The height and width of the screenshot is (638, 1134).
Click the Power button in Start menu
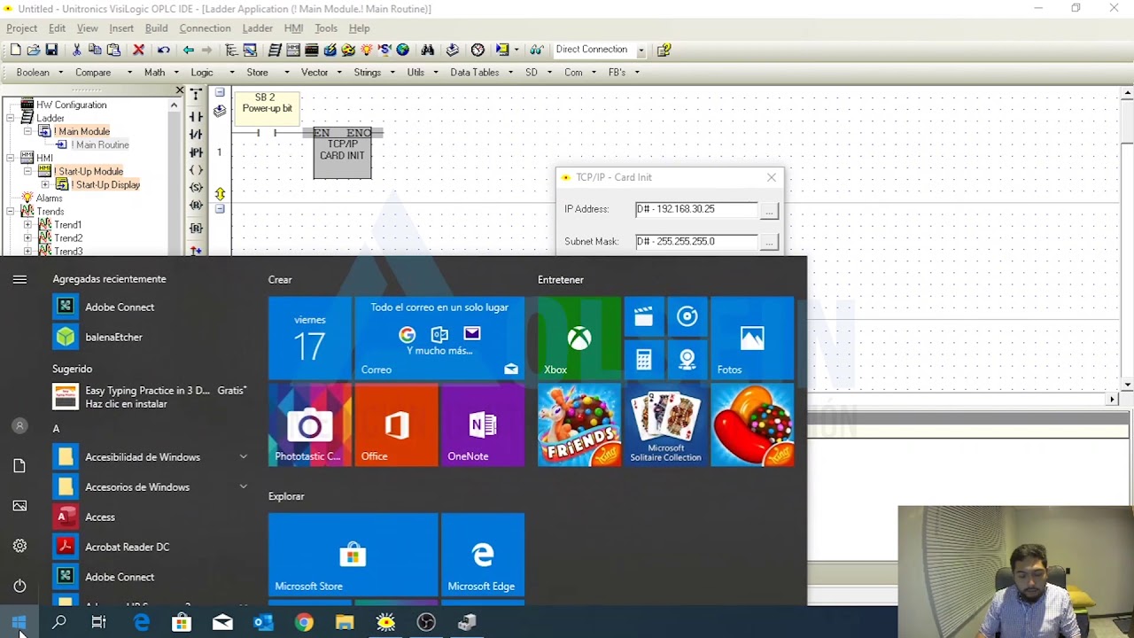pos(19,586)
